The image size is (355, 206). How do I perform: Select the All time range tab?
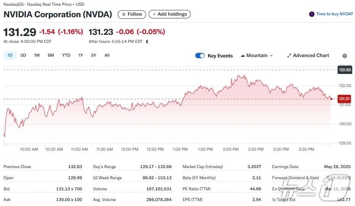[x=107, y=55]
